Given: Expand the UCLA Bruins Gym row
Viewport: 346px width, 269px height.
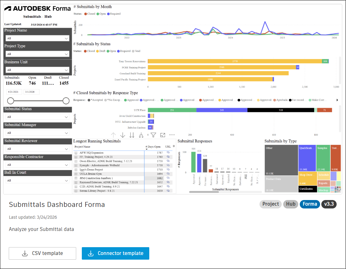Looking at the screenshot, I should pos(76,174).
